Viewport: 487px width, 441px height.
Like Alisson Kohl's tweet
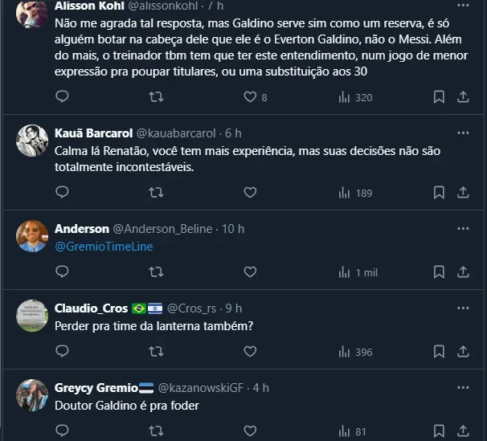tap(250, 97)
